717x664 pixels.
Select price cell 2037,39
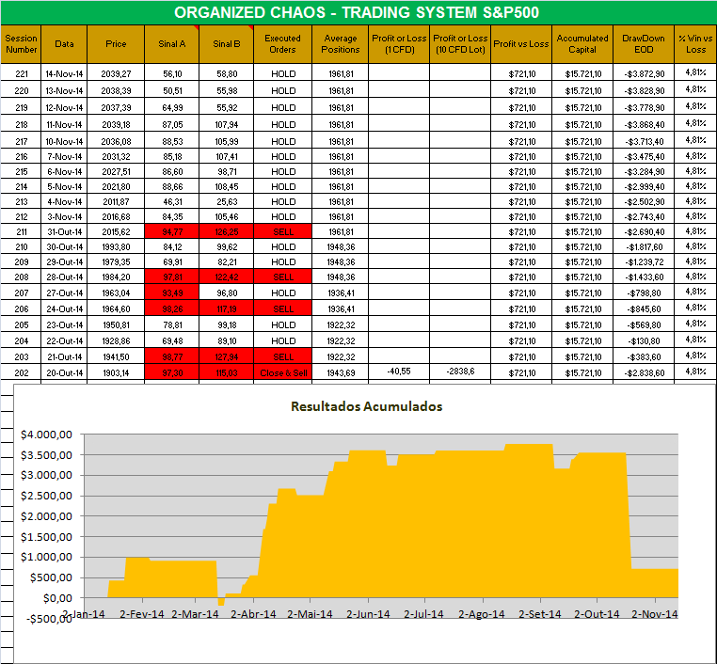116,107
